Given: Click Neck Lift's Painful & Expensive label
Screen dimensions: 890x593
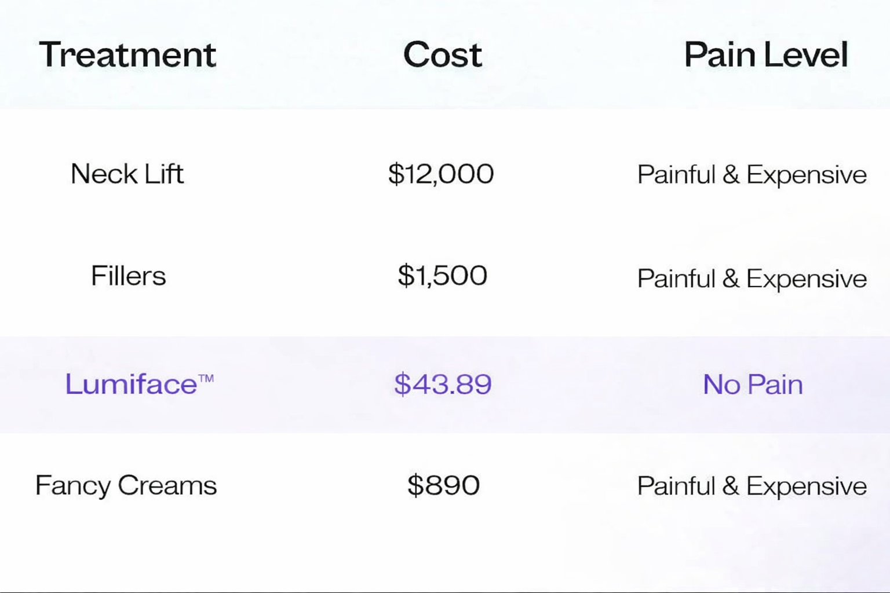Looking at the screenshot, I should tap(752, 175).
